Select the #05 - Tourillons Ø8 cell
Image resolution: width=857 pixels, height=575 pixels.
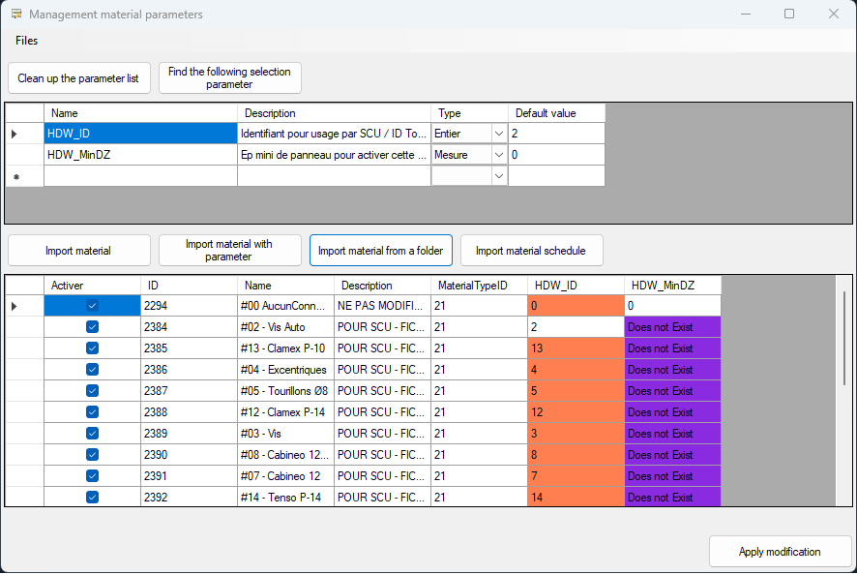[x=286, y=391]
